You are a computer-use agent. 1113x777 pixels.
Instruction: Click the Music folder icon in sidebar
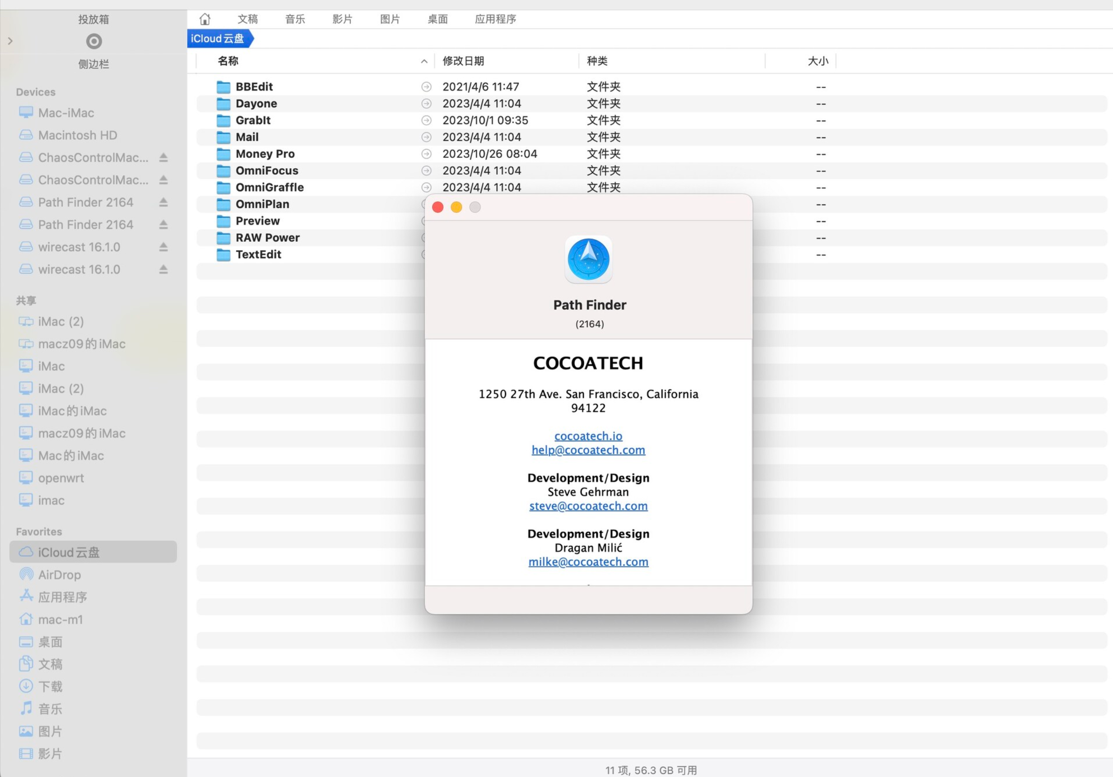(x=25, y=709)
